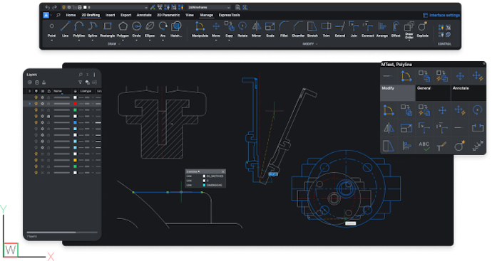This screenshot has width=492, height=261.
Task: Click the search magnifier in the Layers panel header
Action: click(x=81, y=75)
